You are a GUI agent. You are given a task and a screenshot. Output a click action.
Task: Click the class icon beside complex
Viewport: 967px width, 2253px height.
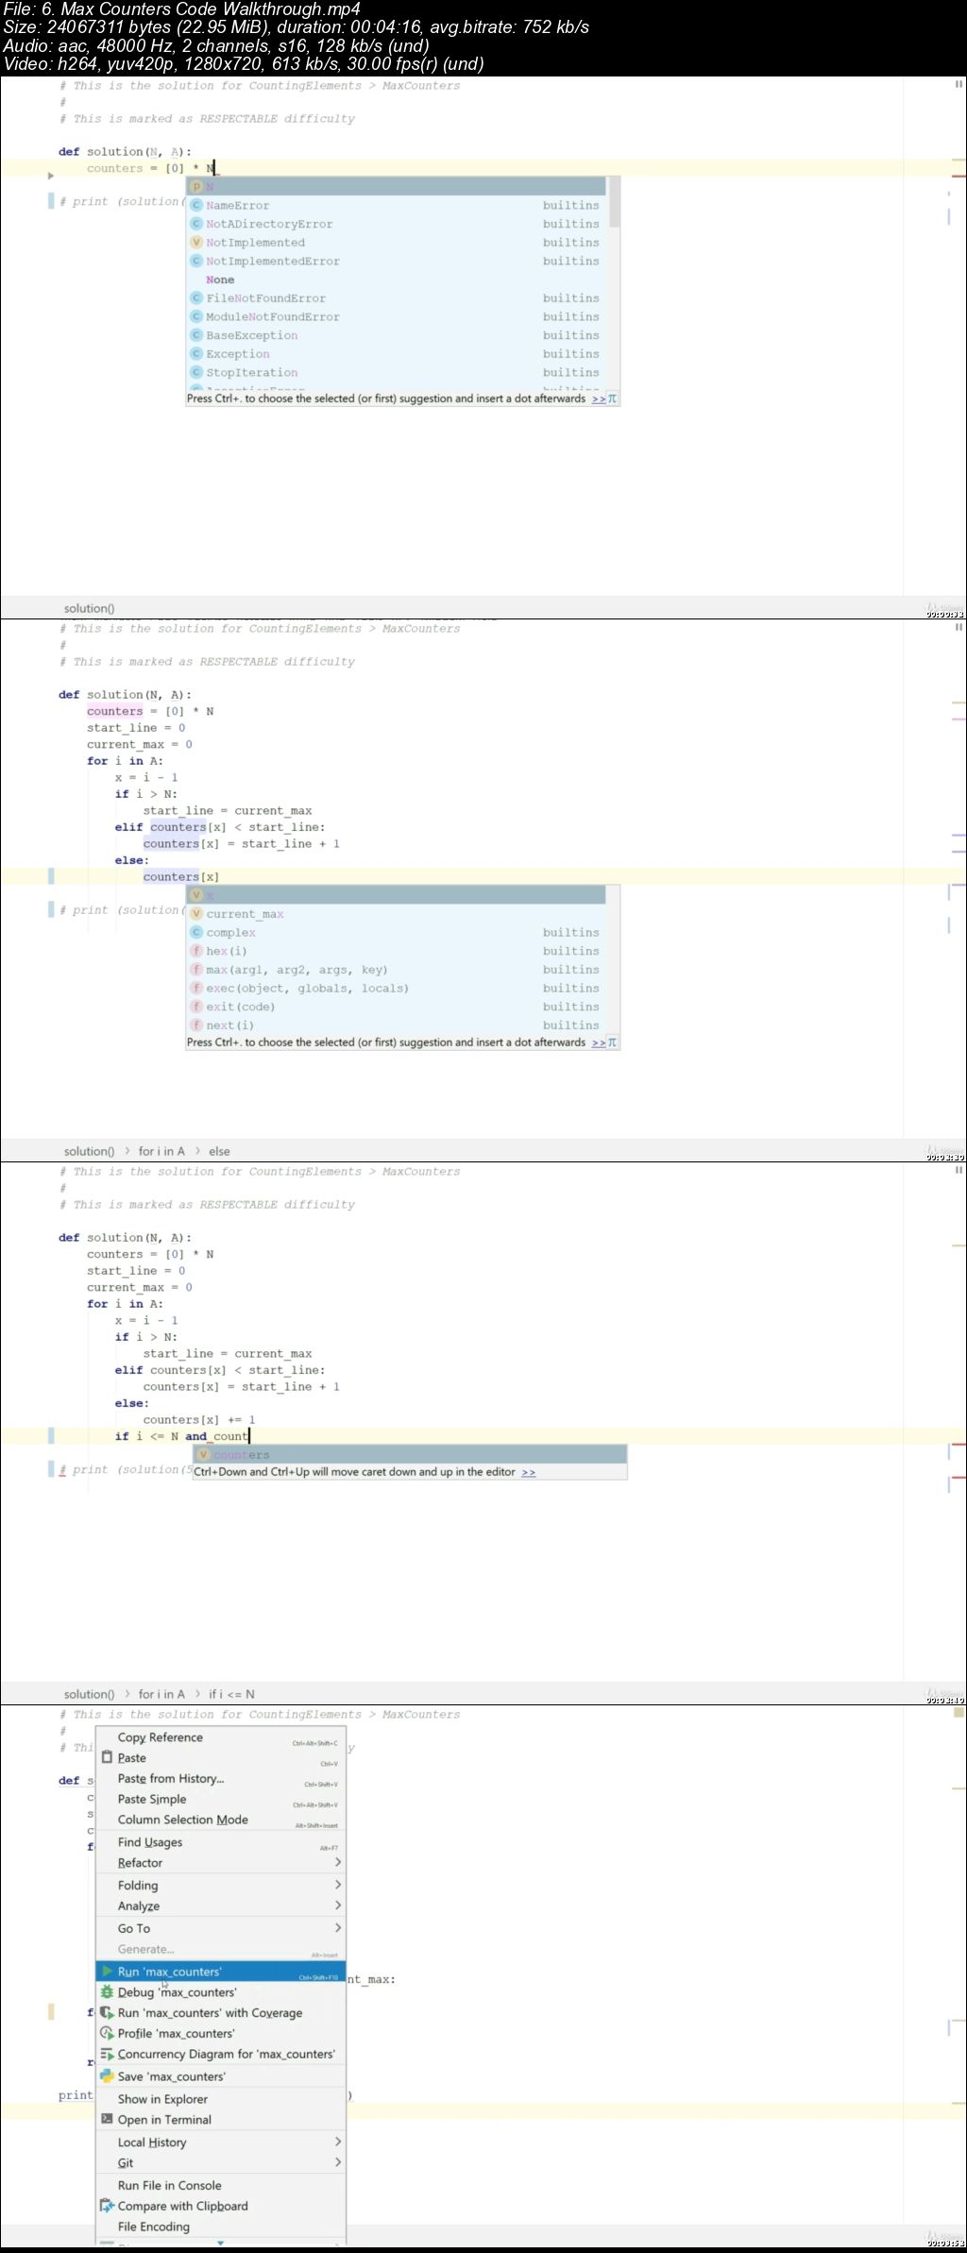pos(197,932)
